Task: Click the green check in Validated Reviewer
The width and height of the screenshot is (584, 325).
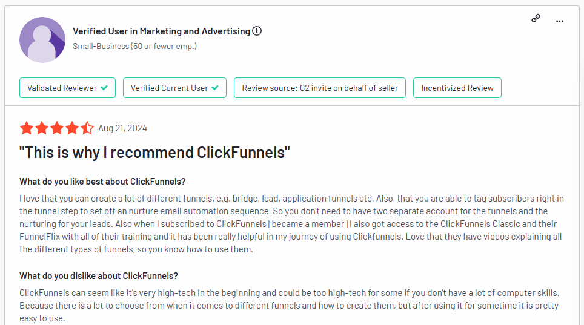Action: (104, 88)
